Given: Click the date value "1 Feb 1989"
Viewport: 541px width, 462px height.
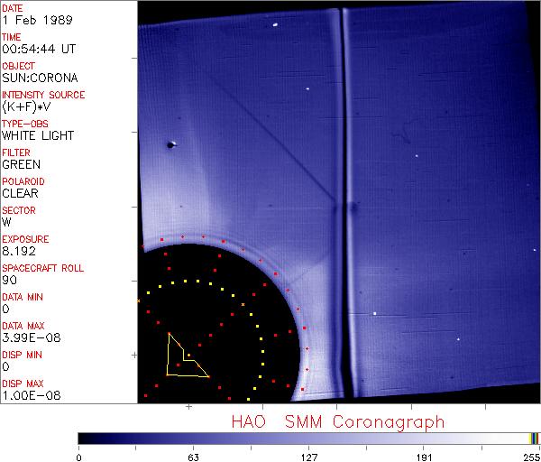Looking at the screenshot, I should click(37, 20).
